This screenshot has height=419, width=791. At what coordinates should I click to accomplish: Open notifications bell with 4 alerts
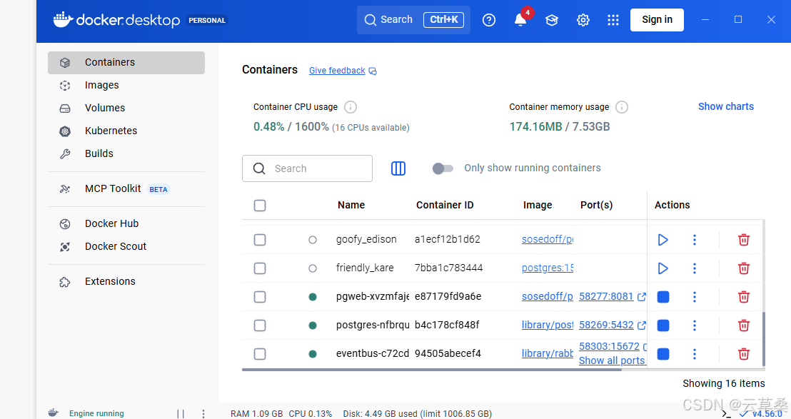click(x=520, y=20)
